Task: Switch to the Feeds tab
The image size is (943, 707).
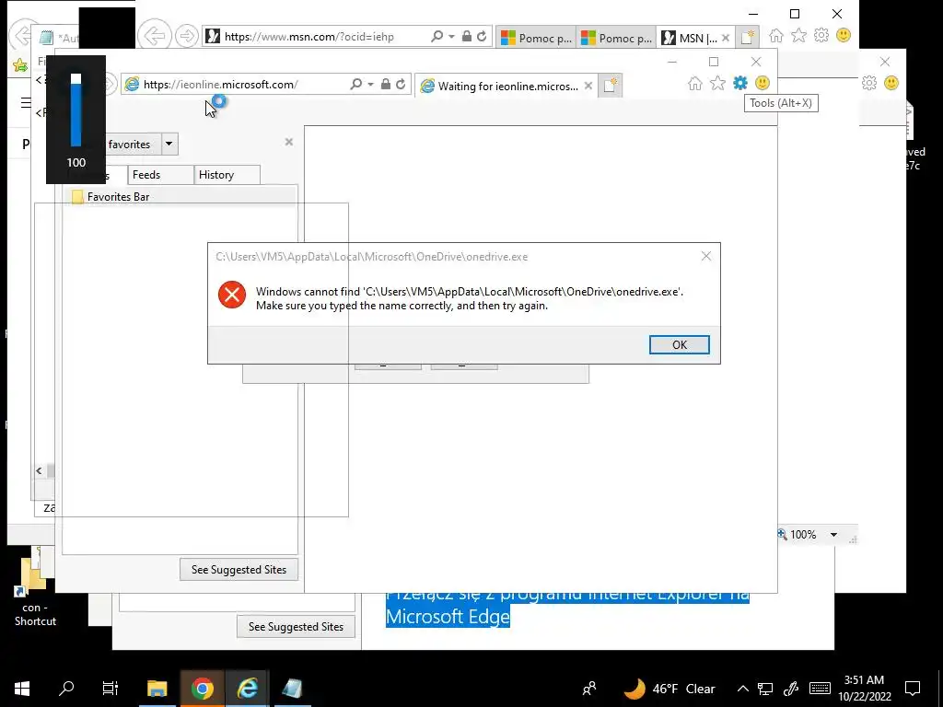Action: click(160, 175)
